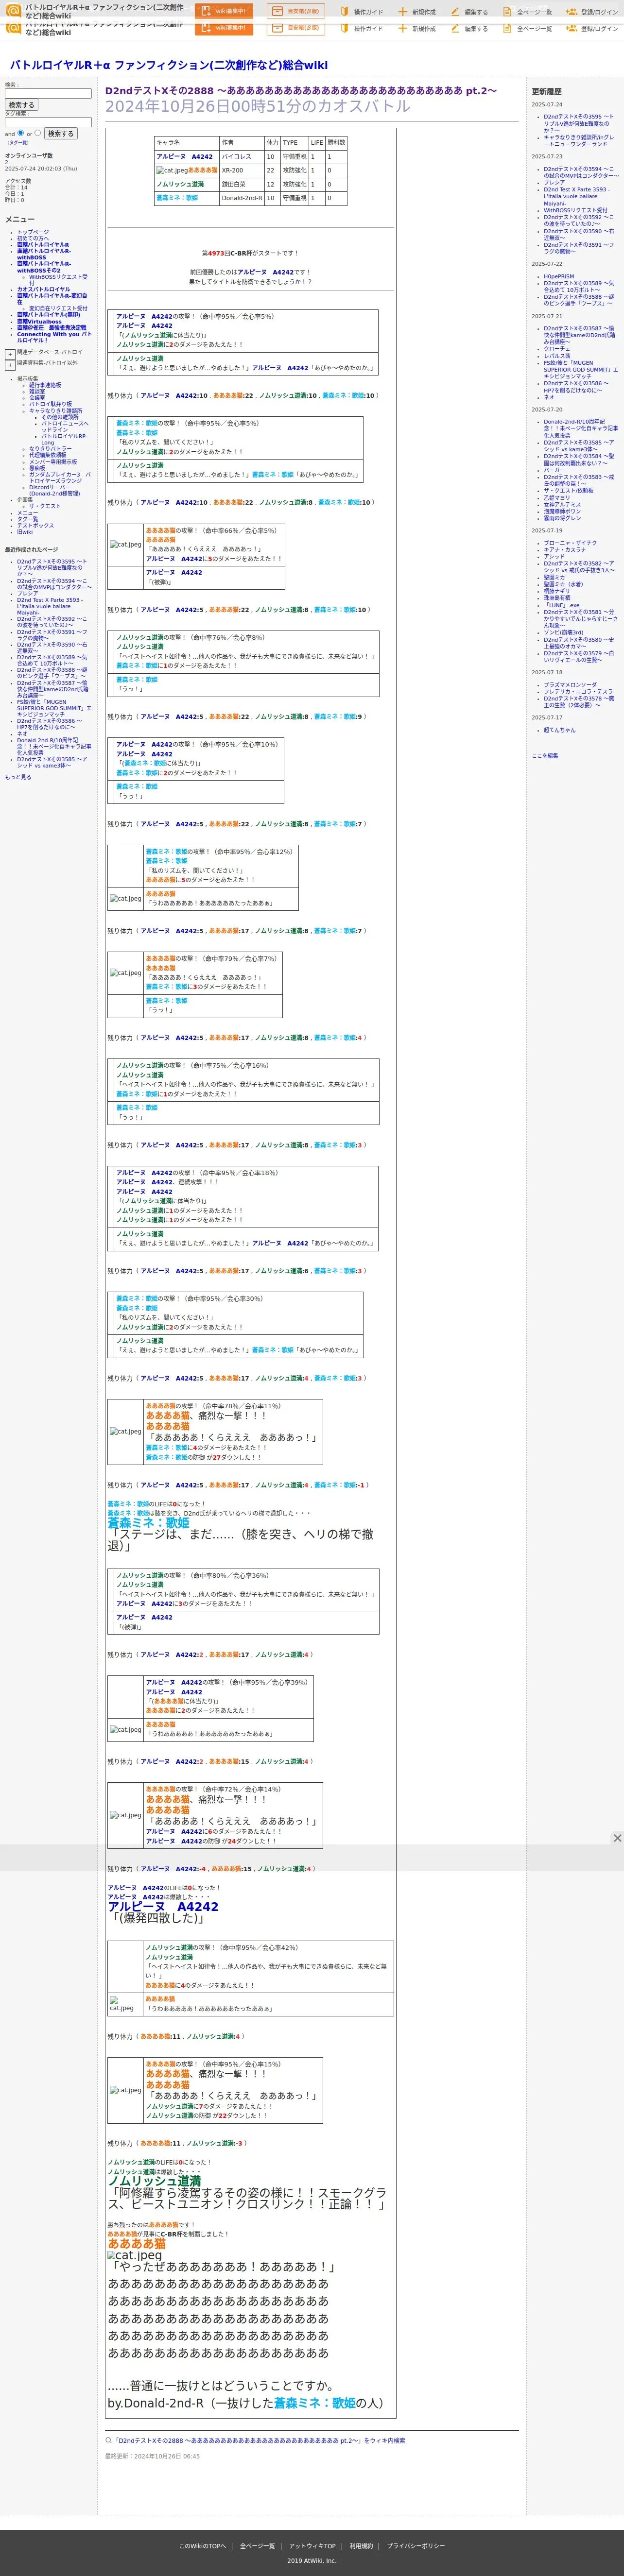This screenshot has height=2576, width=624.
Task: Search the wiki for this page title link
Action: 259,2441
